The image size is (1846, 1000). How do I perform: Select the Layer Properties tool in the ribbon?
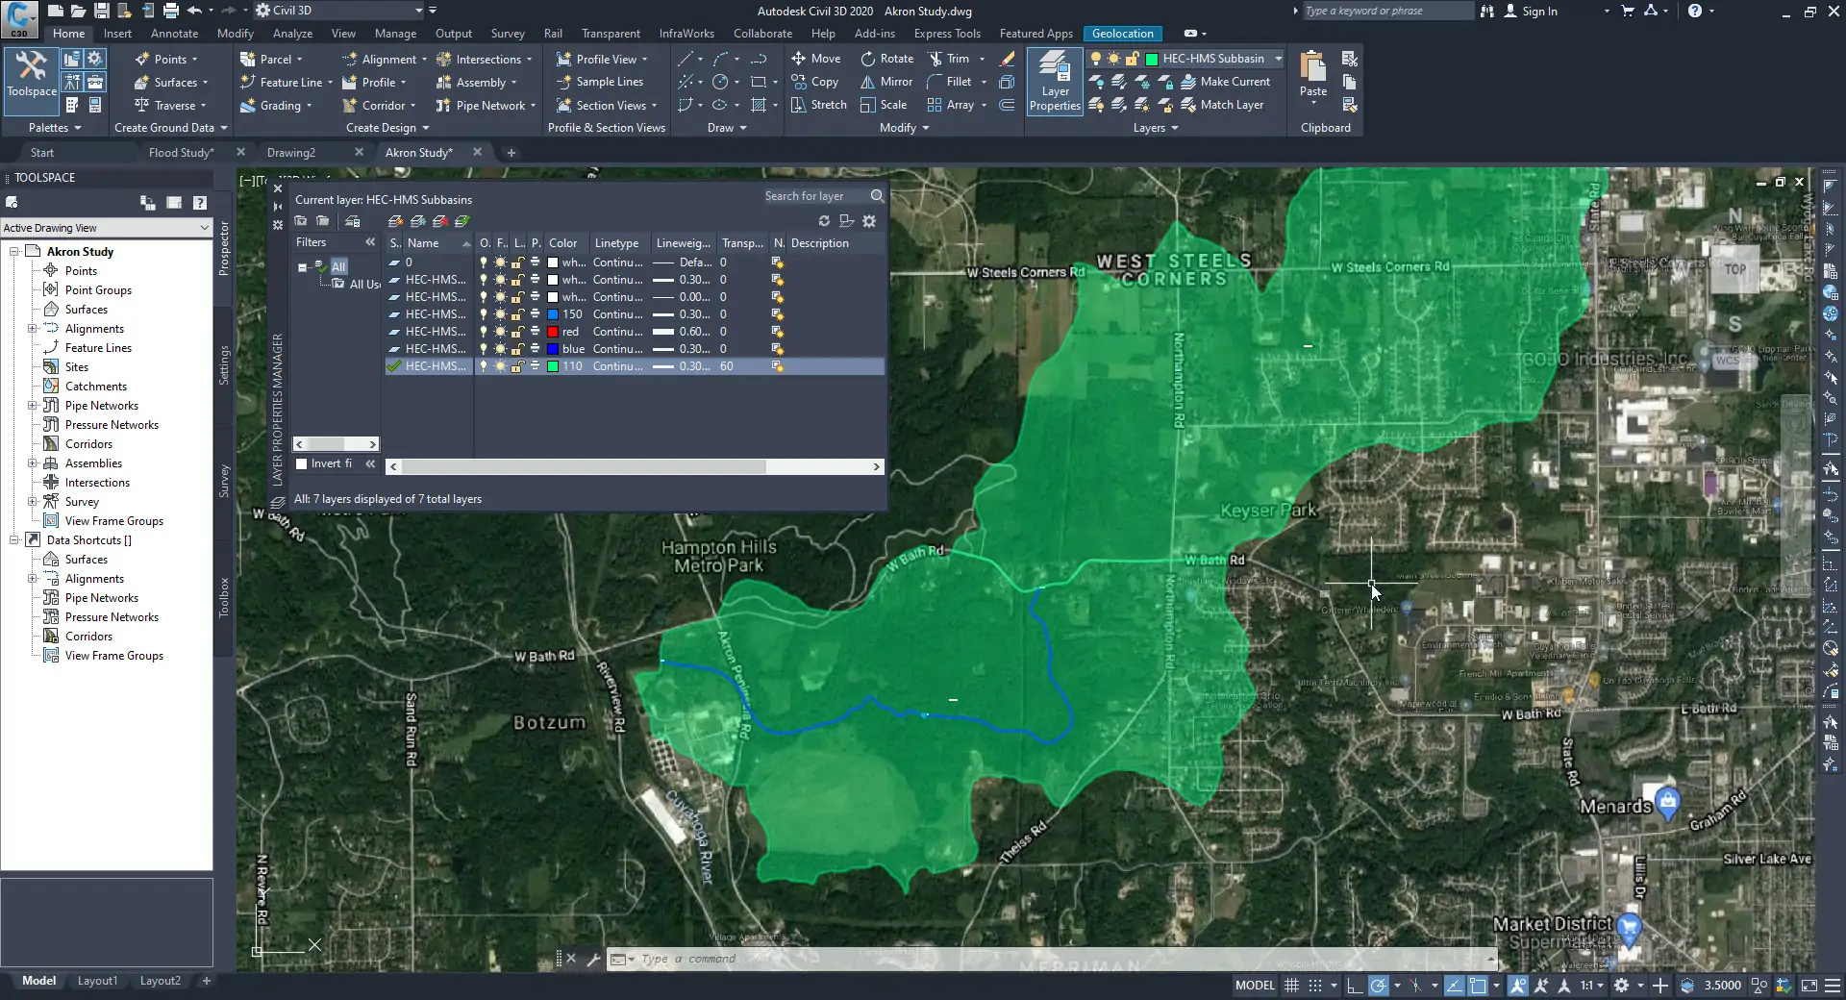pos(1055,81)
